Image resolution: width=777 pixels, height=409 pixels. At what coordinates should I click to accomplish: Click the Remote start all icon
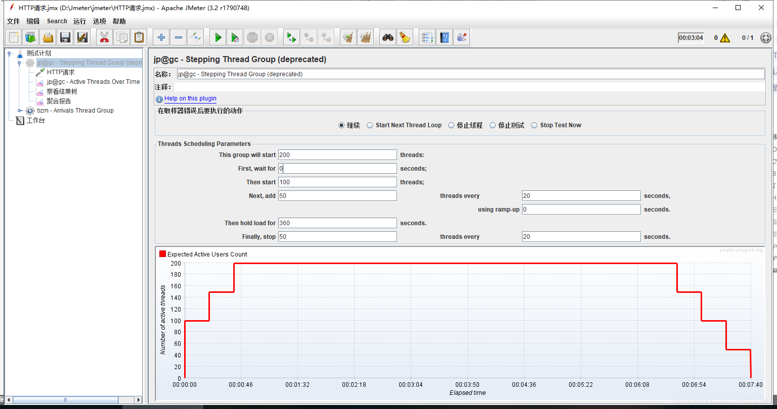[292, 37]
